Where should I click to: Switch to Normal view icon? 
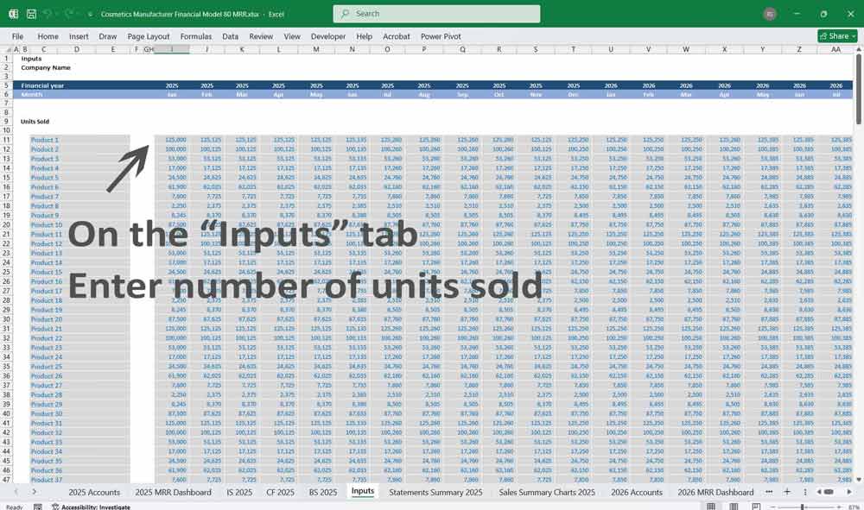711,507
